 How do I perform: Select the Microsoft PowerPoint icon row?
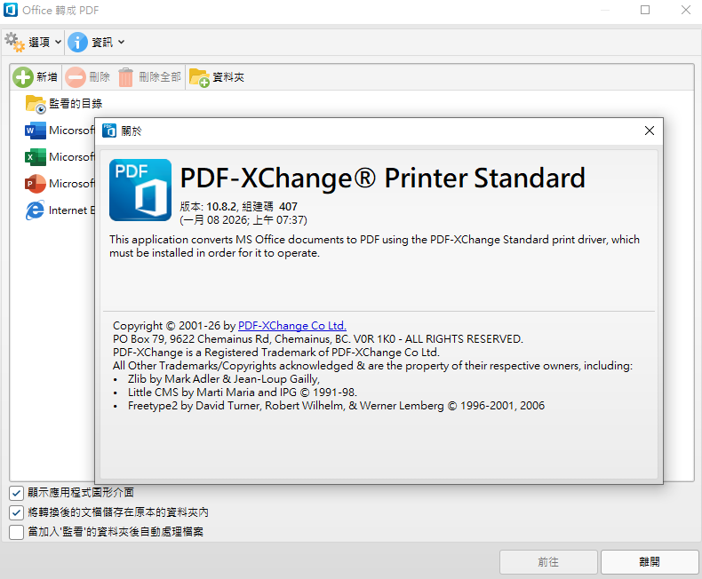coord(60,184)
